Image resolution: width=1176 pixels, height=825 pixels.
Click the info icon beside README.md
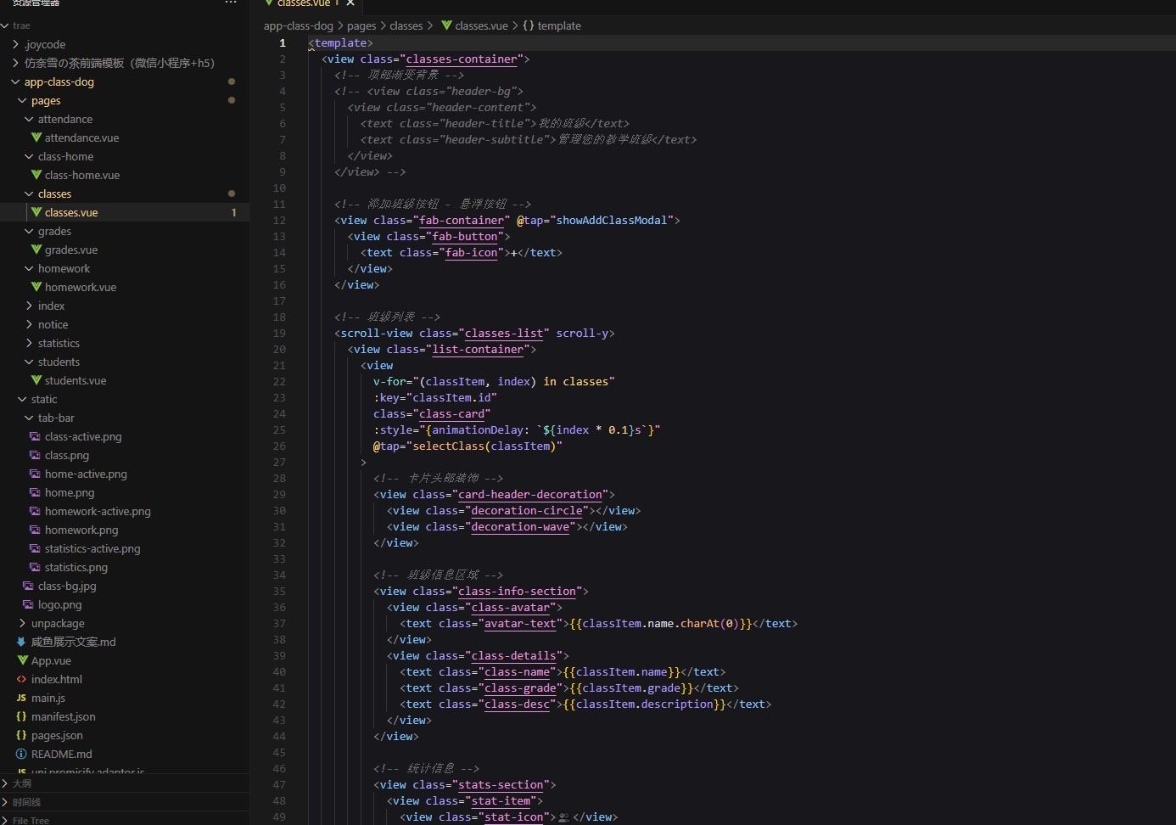[21, 754]
